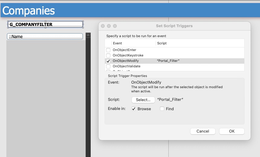Select the Companies header title text
Image resolution: width=260 pixels, height=157 pixels.
click(29, 11)
